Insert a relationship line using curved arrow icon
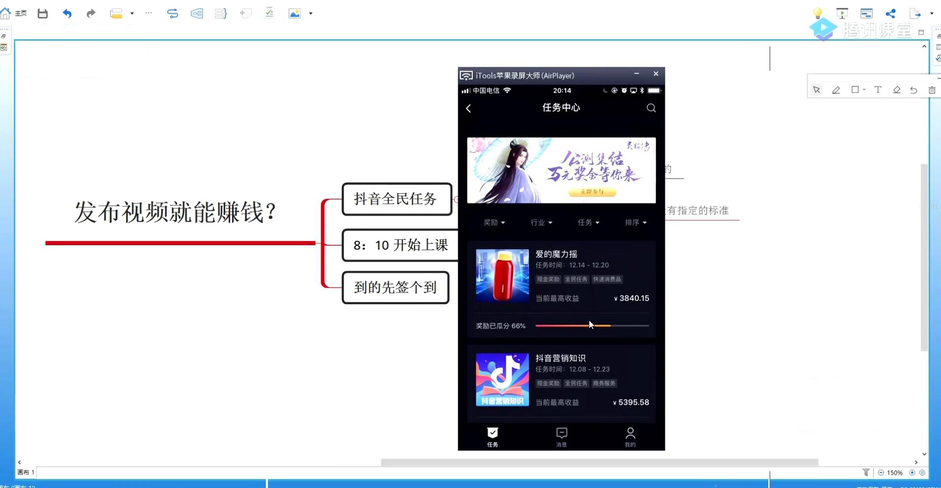The height and width of the screenshot is (488, 941). (x=173, y=14)
